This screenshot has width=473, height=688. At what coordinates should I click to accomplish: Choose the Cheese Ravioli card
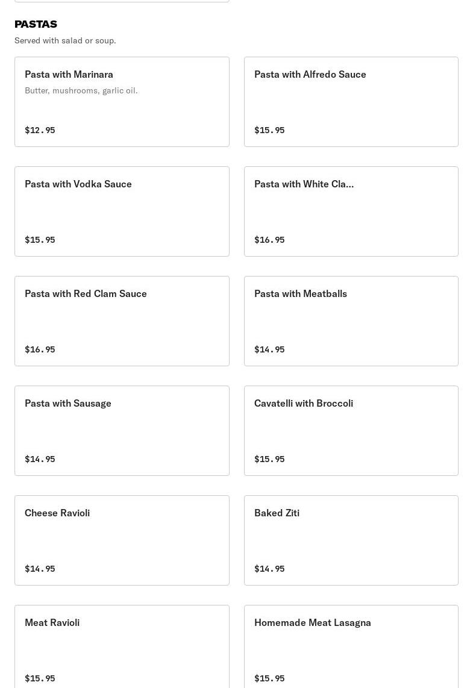(122, 540)
